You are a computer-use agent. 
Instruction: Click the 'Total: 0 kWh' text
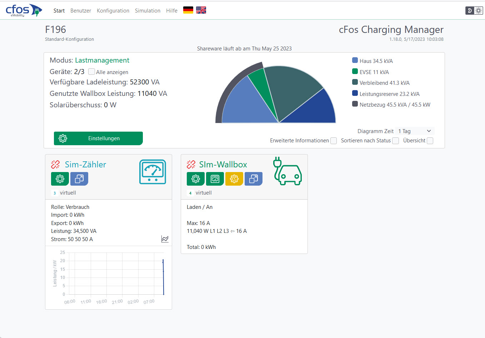click(x=201, y=247)
